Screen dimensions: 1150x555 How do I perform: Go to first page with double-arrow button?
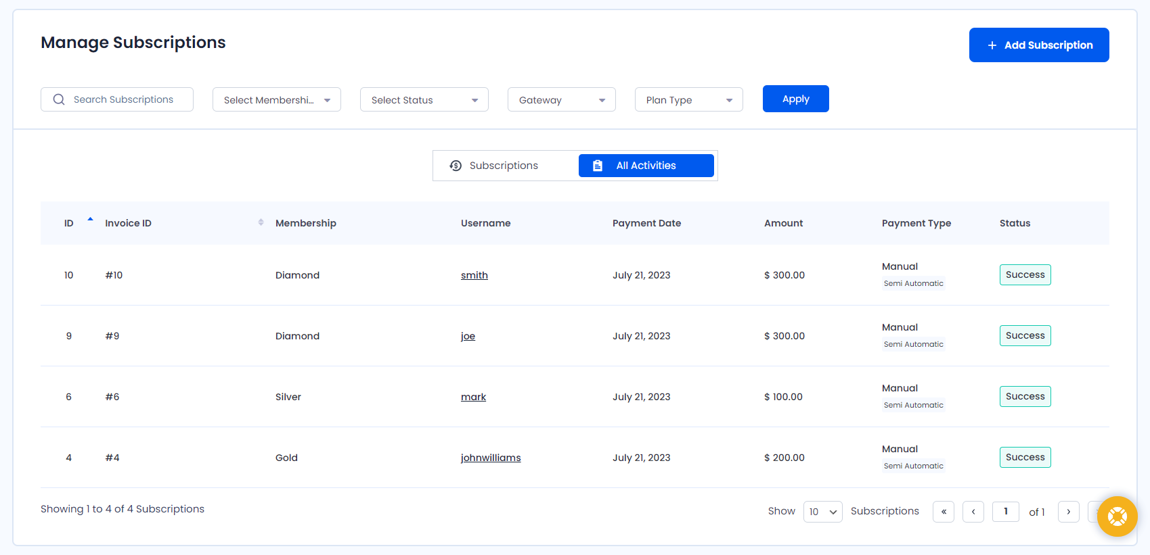tap(944, 512)
